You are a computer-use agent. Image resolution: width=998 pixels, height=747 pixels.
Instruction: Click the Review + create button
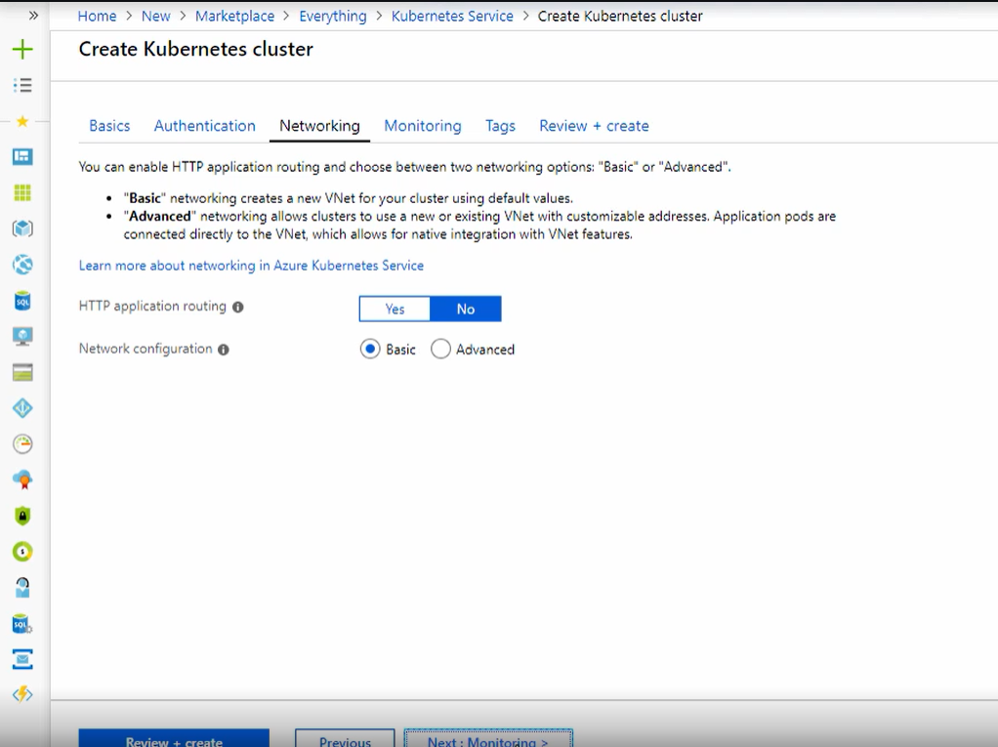click(173, 740)
